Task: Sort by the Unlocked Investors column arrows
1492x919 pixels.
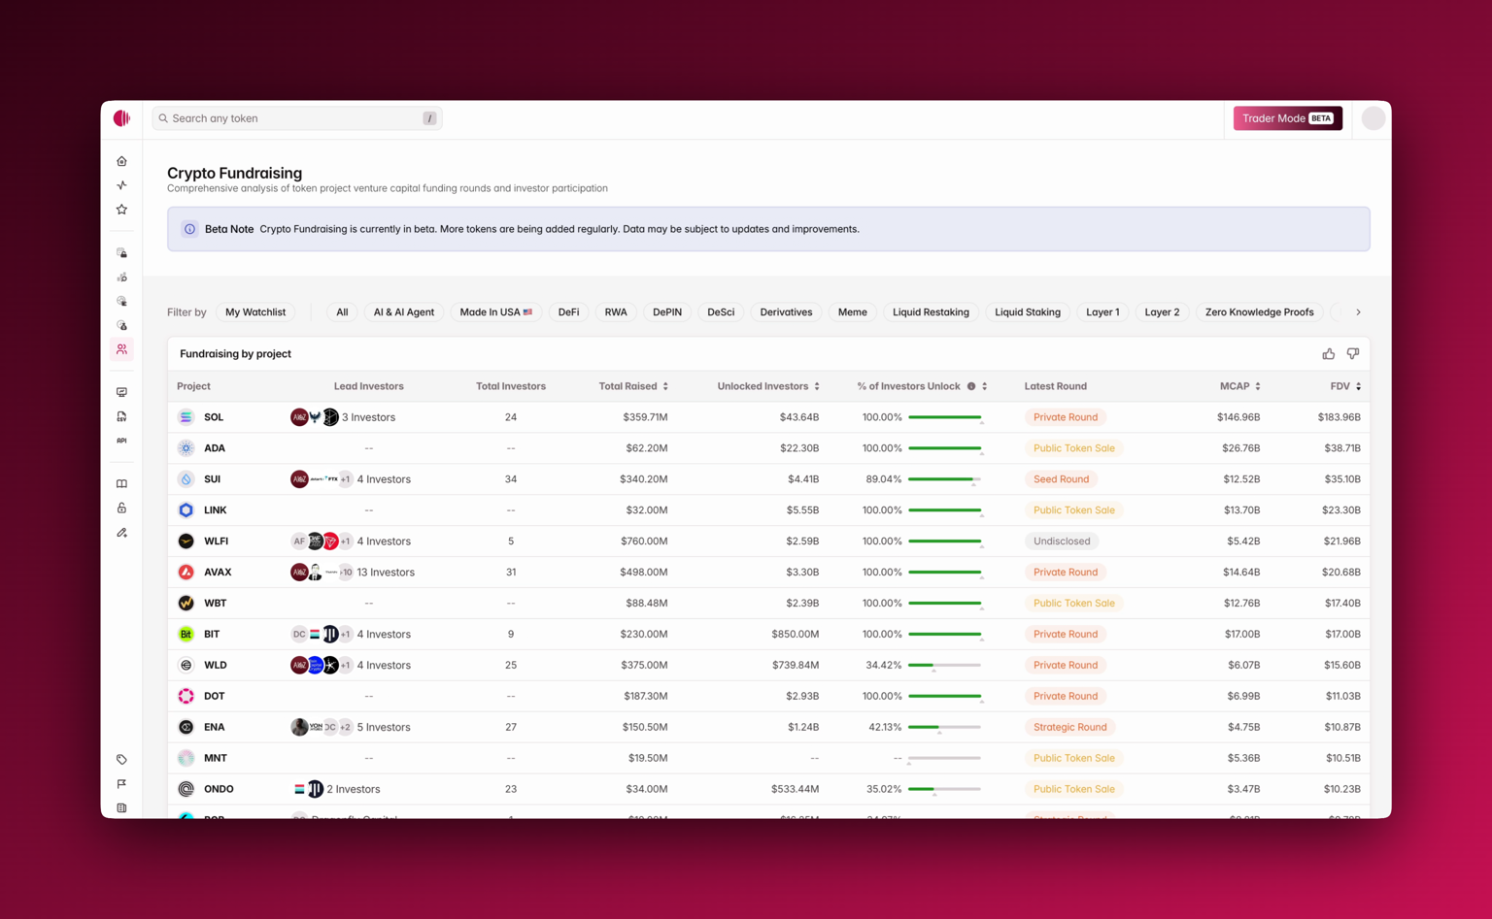Action: point(817,386)
